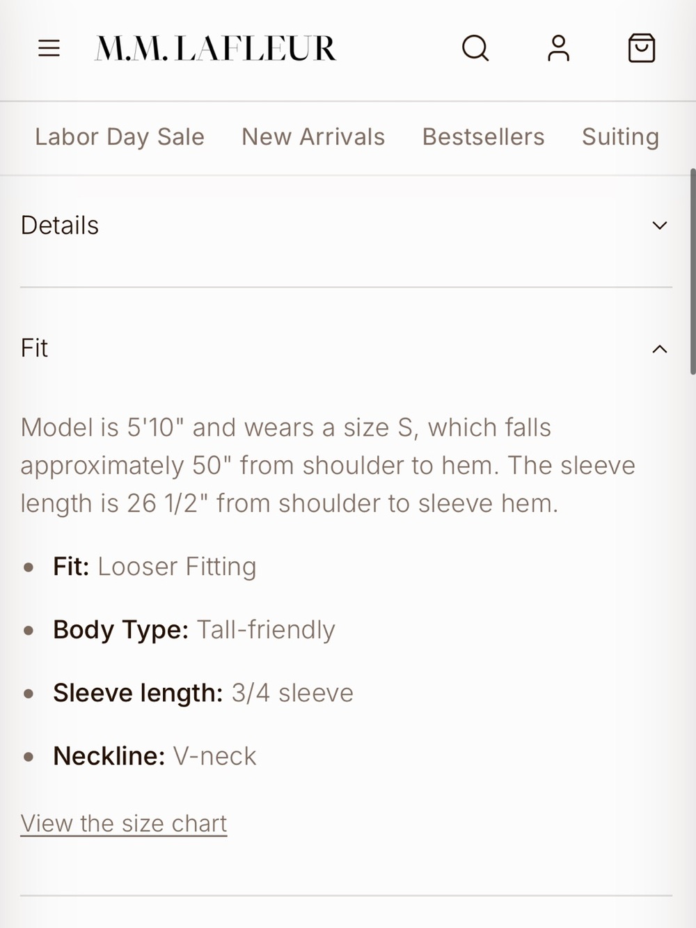This screenshot has height=928, width=696.
Task: Open the hamburger navigation menu
Action: [x=49, y=48]
